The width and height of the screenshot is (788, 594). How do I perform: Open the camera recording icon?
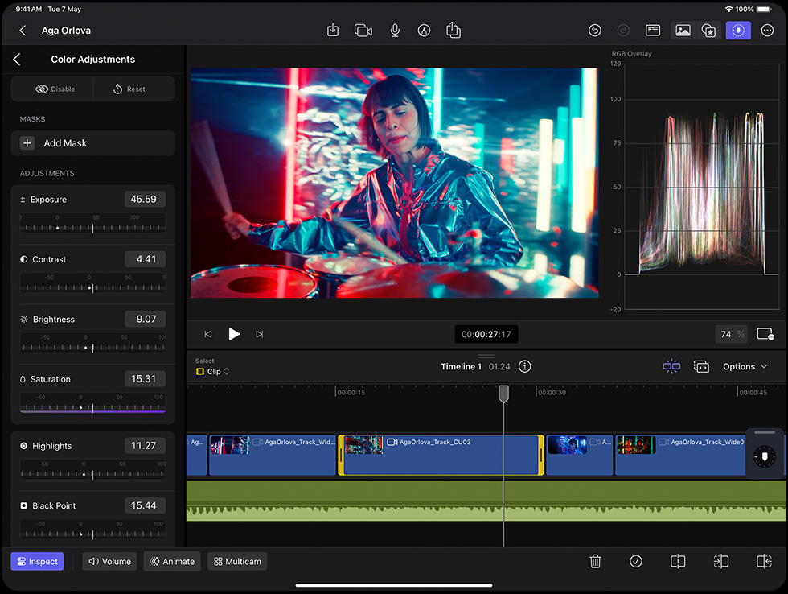(x=363, y=31)
